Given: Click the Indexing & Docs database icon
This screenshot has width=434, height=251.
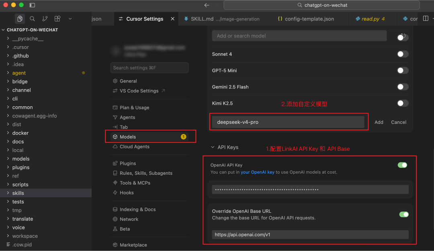Looking at the screenshot, I should pos(115,209).
